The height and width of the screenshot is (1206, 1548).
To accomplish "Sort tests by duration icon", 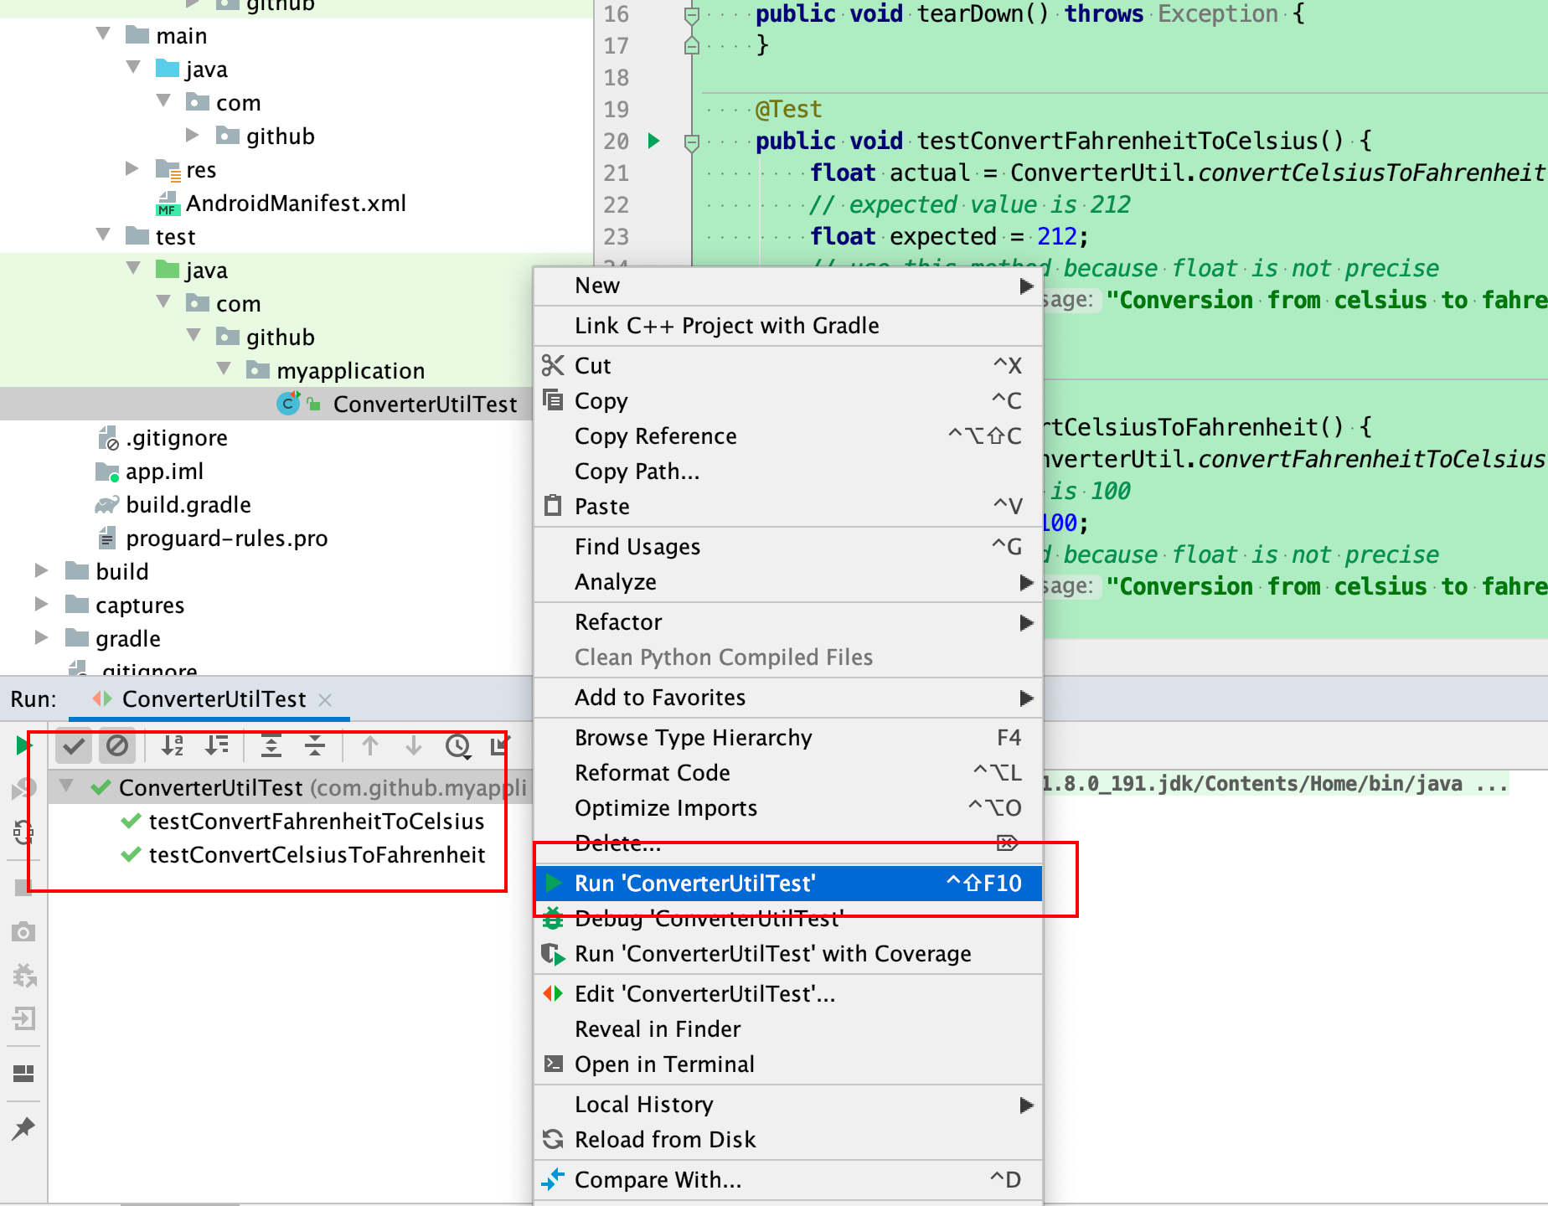I will pos(216,745).
